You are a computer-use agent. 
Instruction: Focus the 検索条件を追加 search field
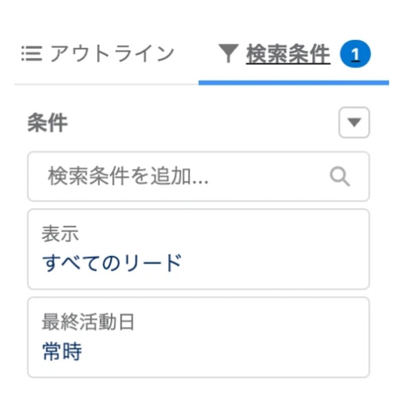coord(198,176)
